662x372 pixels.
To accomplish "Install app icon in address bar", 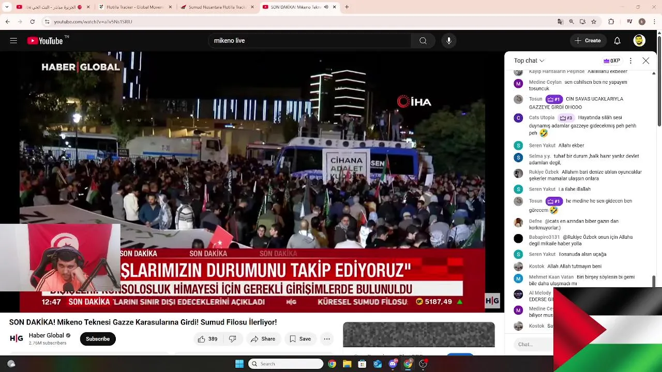I will point(582,22).
